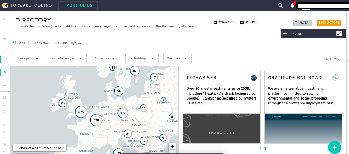Click the Gratitude Railroad description text
The height and width of the screenshot is (154, 349).
click(x=302, y=96)
